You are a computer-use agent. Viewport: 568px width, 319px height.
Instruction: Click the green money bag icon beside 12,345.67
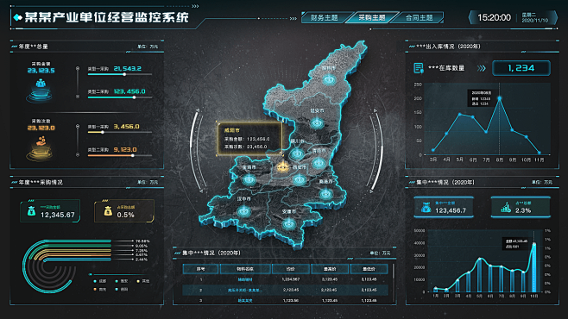(32, 211)
